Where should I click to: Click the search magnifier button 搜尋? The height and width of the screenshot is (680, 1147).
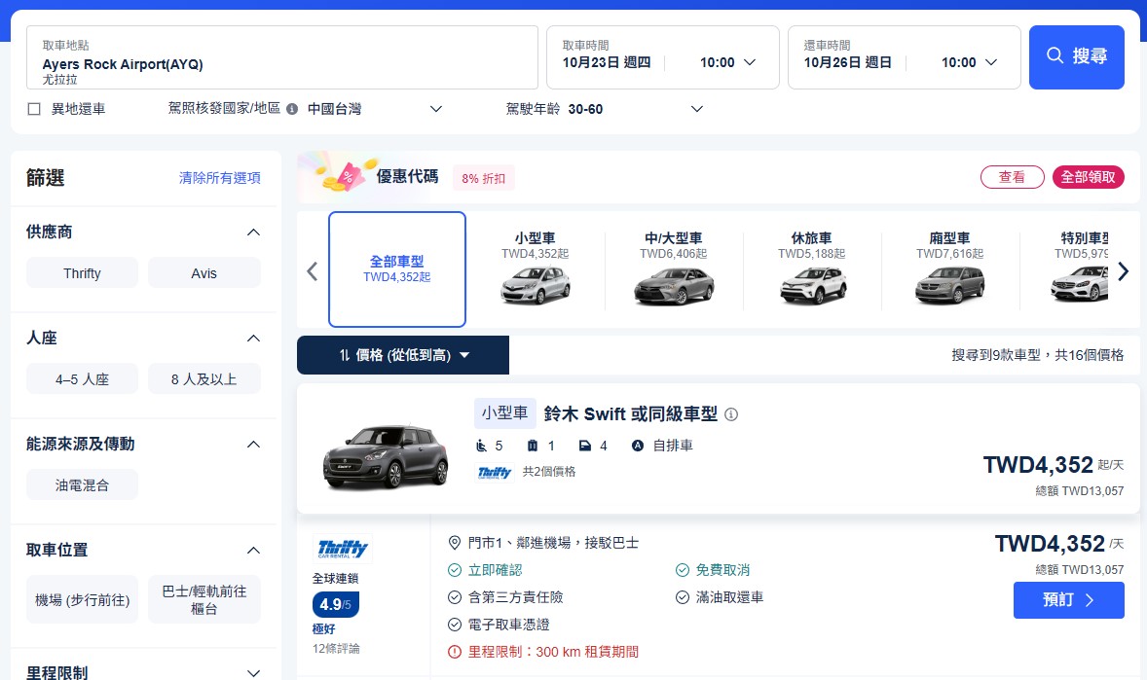1076,56
